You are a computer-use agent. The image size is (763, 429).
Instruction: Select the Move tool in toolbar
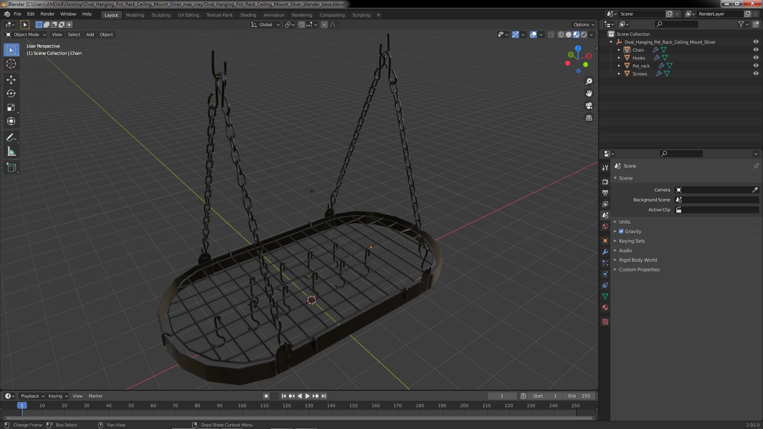click(11, 80)
